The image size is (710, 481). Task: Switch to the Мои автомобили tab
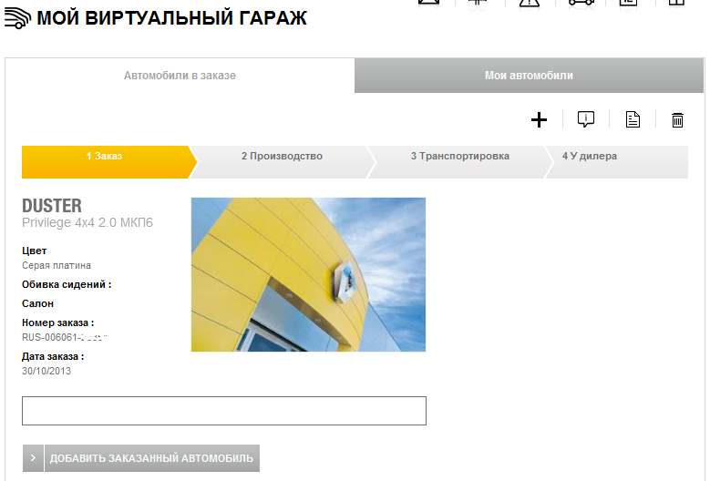coord(529,75)
